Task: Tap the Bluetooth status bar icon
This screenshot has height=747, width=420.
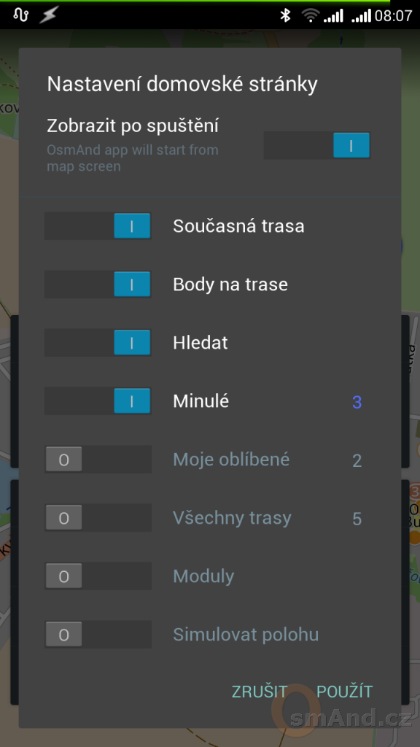Action: (285, 16)
